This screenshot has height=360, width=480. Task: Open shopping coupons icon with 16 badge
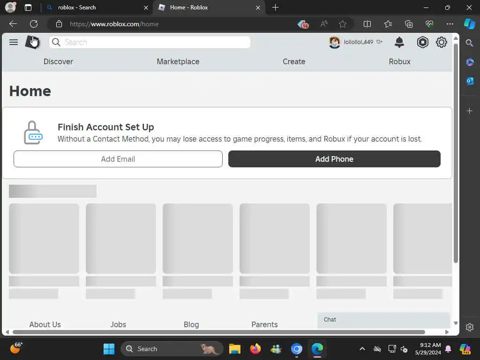pyautogui.click(x=303, y=24)
